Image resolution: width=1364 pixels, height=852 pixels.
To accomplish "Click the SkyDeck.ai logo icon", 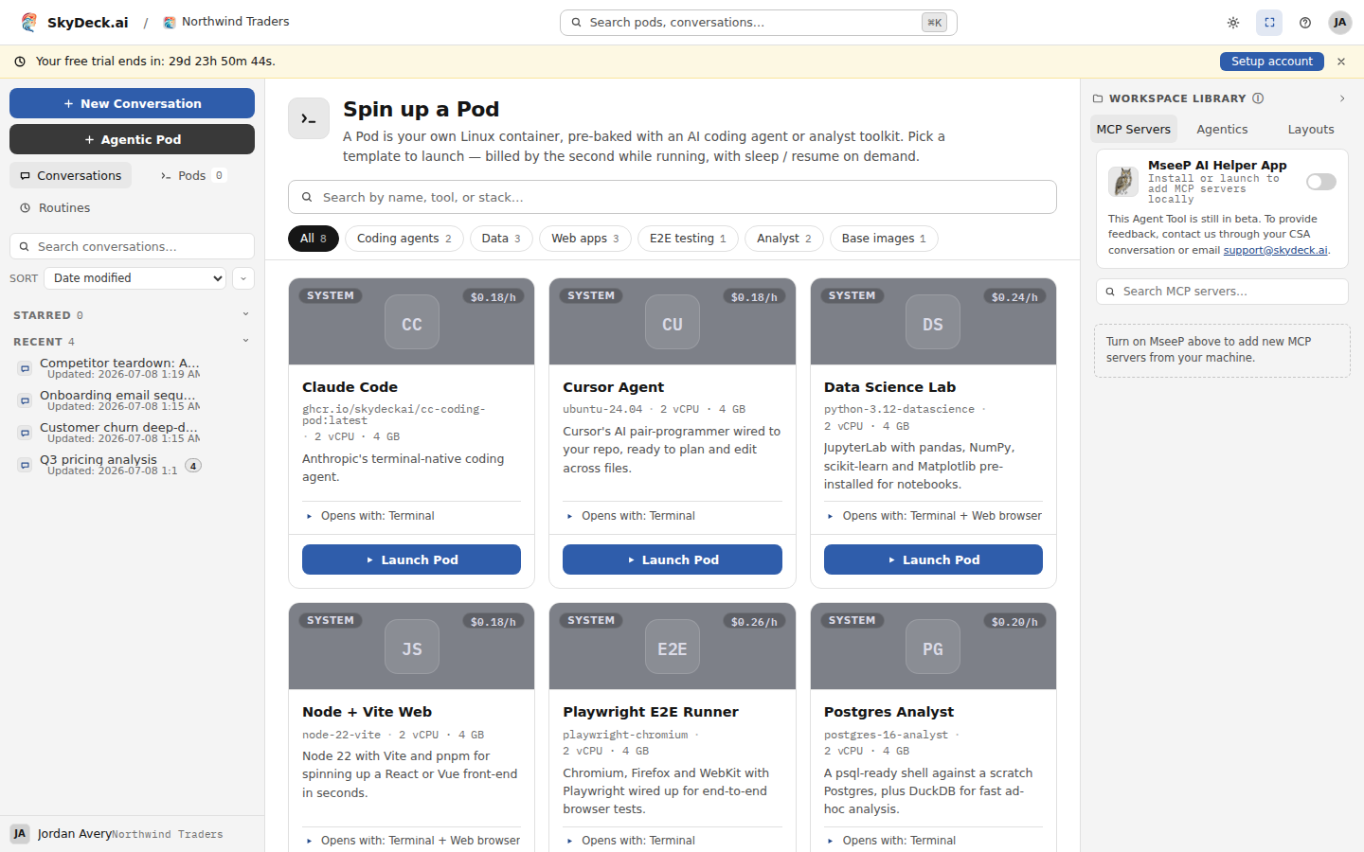I will (29, 22).
